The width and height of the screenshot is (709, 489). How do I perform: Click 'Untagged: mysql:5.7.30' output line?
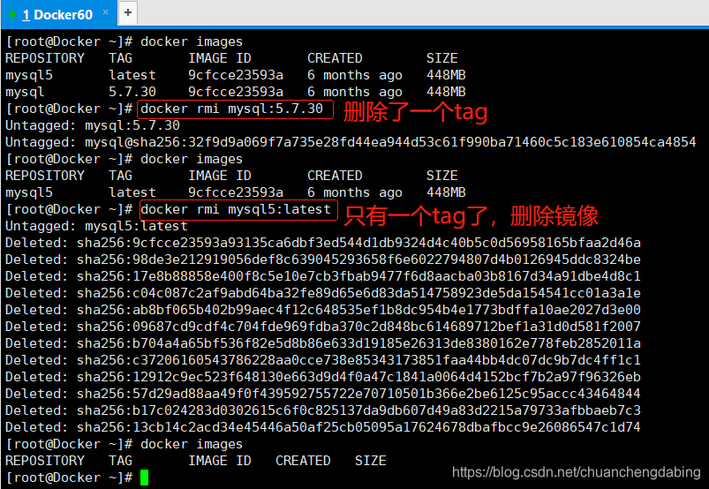[x=93, y=125]
